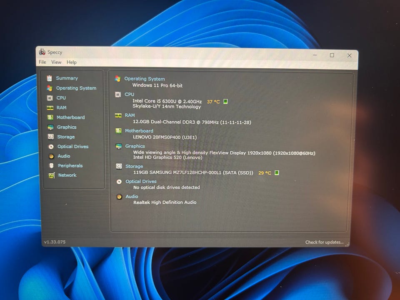Open the Summary section label in sidebar

[67, 78]
